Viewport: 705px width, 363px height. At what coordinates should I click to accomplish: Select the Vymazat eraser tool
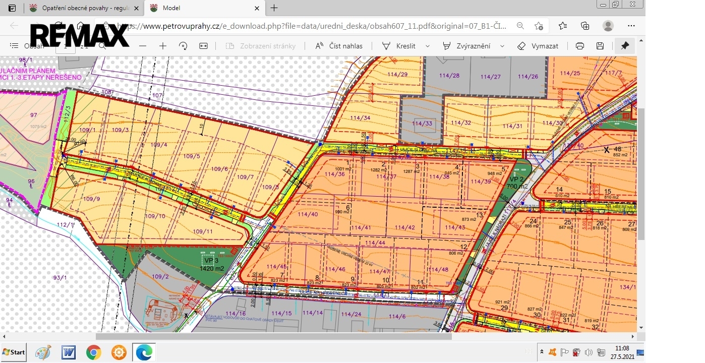tap(538, 46)
